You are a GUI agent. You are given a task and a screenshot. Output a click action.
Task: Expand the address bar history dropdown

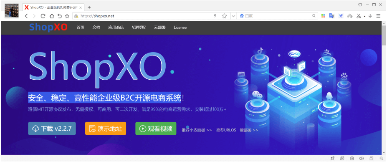coord(233,16)
